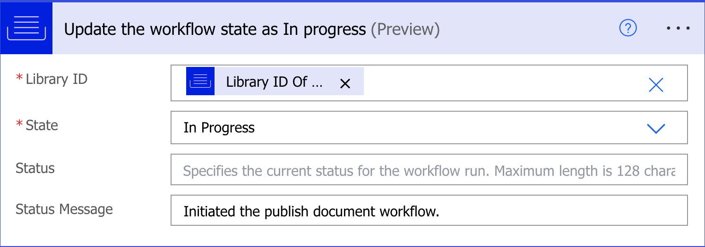This screenshot has height=247, width=705.
Task: Select the In Progress value in State
Action: click(x=219, y=128)
